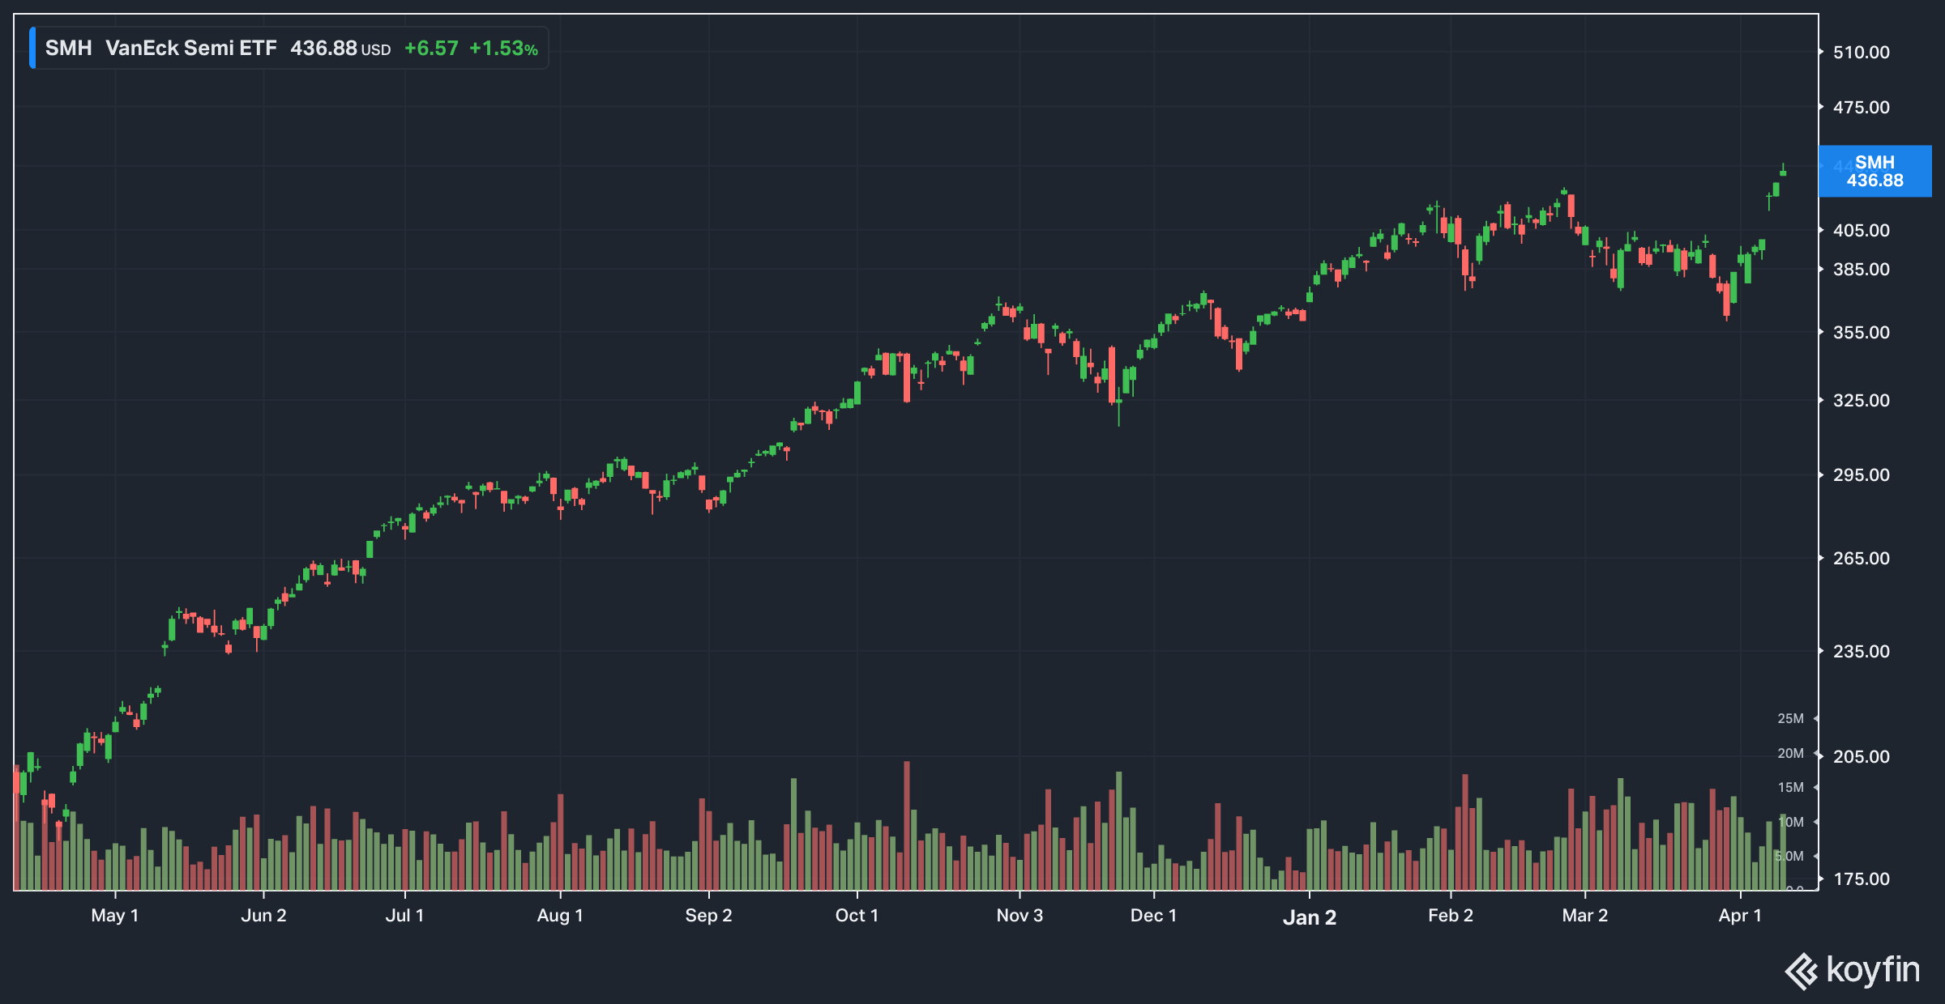Click the +1.53% change value

503,49
